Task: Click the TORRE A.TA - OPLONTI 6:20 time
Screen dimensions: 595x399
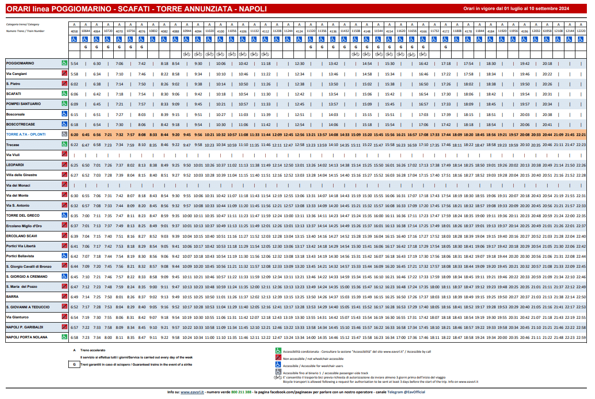Action: pyautogui.click(x=74, y=135)
